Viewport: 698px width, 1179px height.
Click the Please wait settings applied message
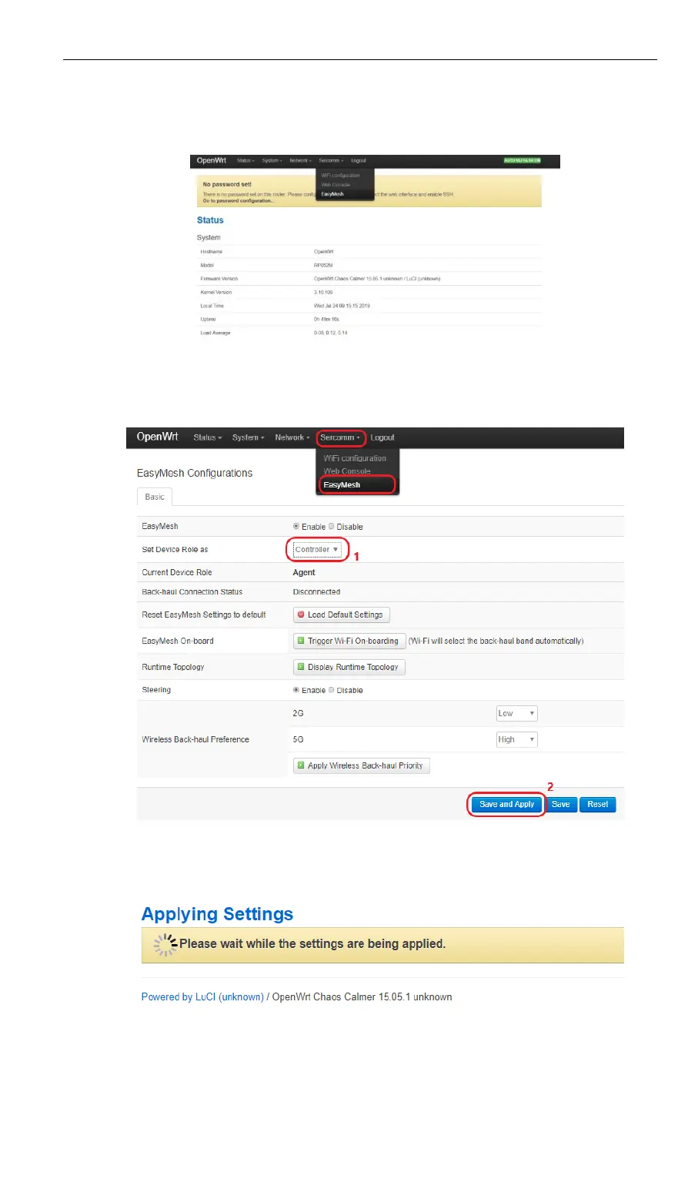(x=312, y=944)
